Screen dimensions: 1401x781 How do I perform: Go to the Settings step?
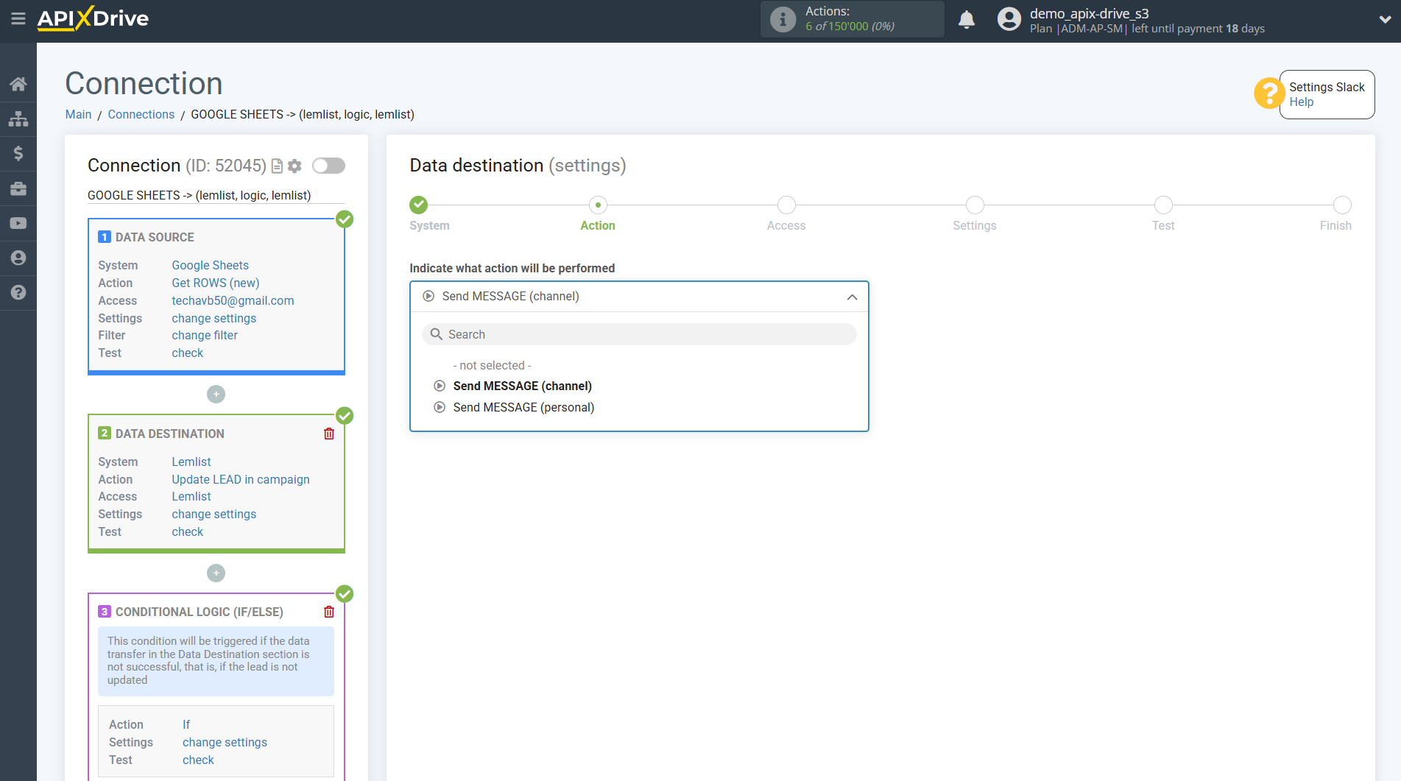(975, 205)
